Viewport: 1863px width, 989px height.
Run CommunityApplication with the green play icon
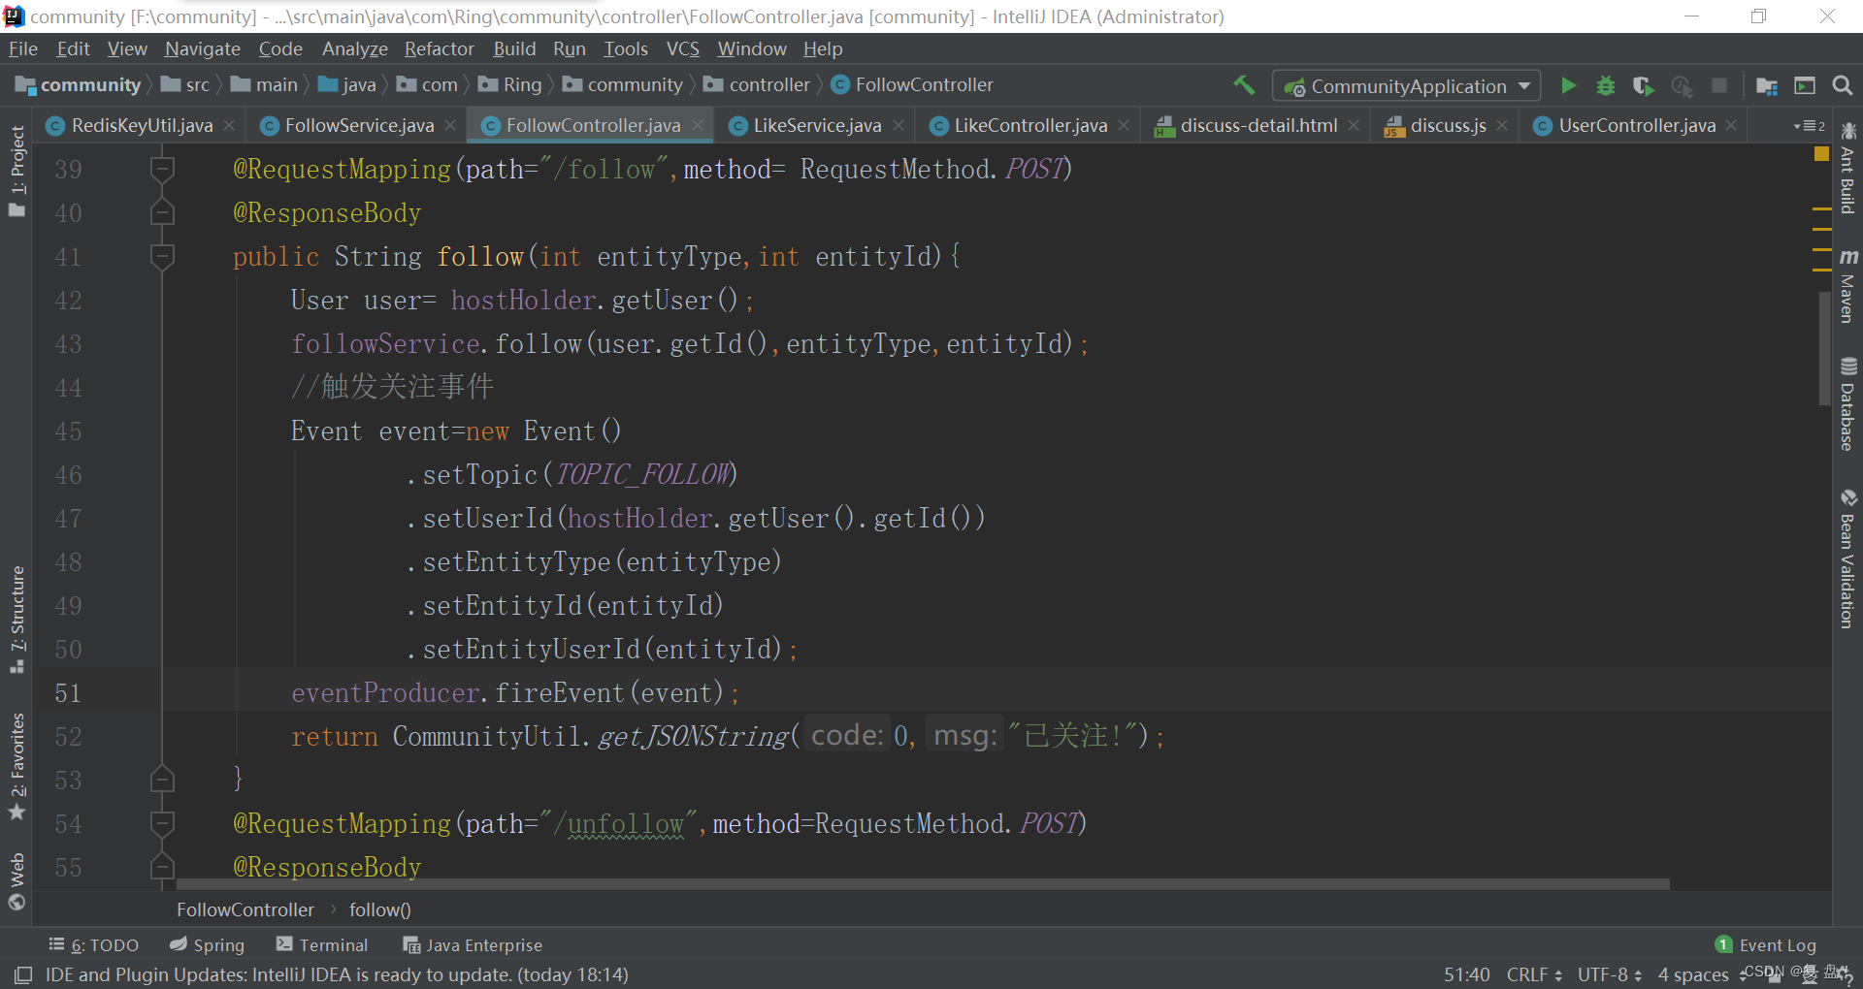tap(1568, 85)
